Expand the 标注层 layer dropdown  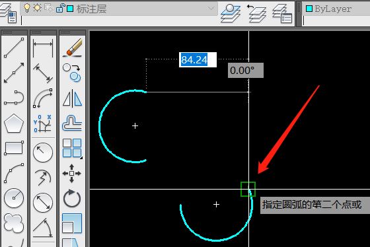pos(211,9)
